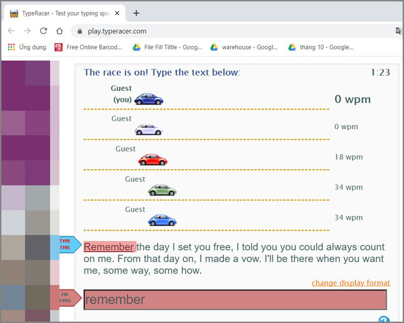Open the Ứng dụng apps shortcut
Image resolution: width=404 pixels, height=323 pixels.
tap(27, 47)
